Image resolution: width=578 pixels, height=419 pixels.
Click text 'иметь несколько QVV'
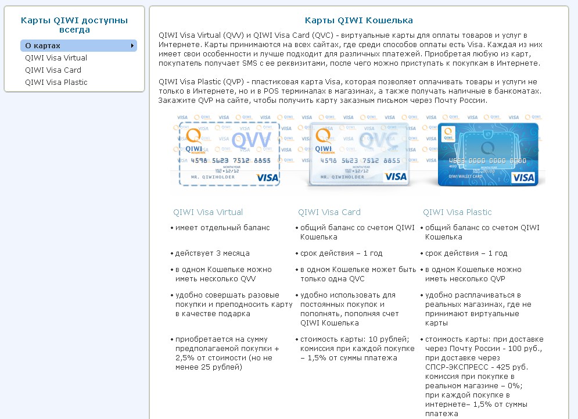pyautogui.click(x=216, y=279)
